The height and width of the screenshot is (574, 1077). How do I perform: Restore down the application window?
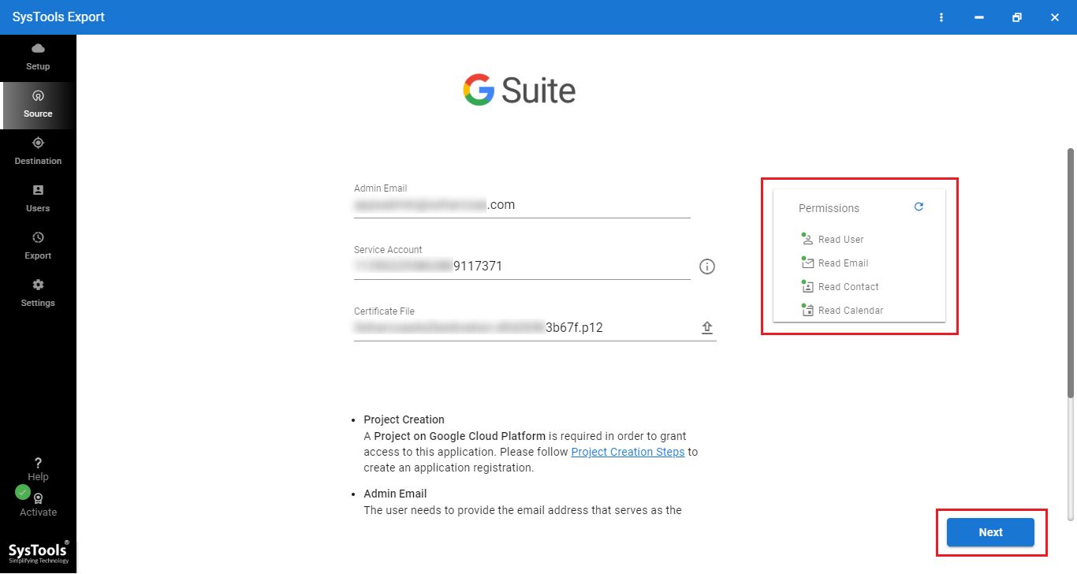[1017, 17]
